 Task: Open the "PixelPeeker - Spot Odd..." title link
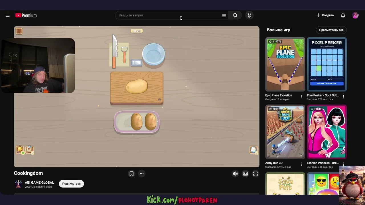coord(323,95)
